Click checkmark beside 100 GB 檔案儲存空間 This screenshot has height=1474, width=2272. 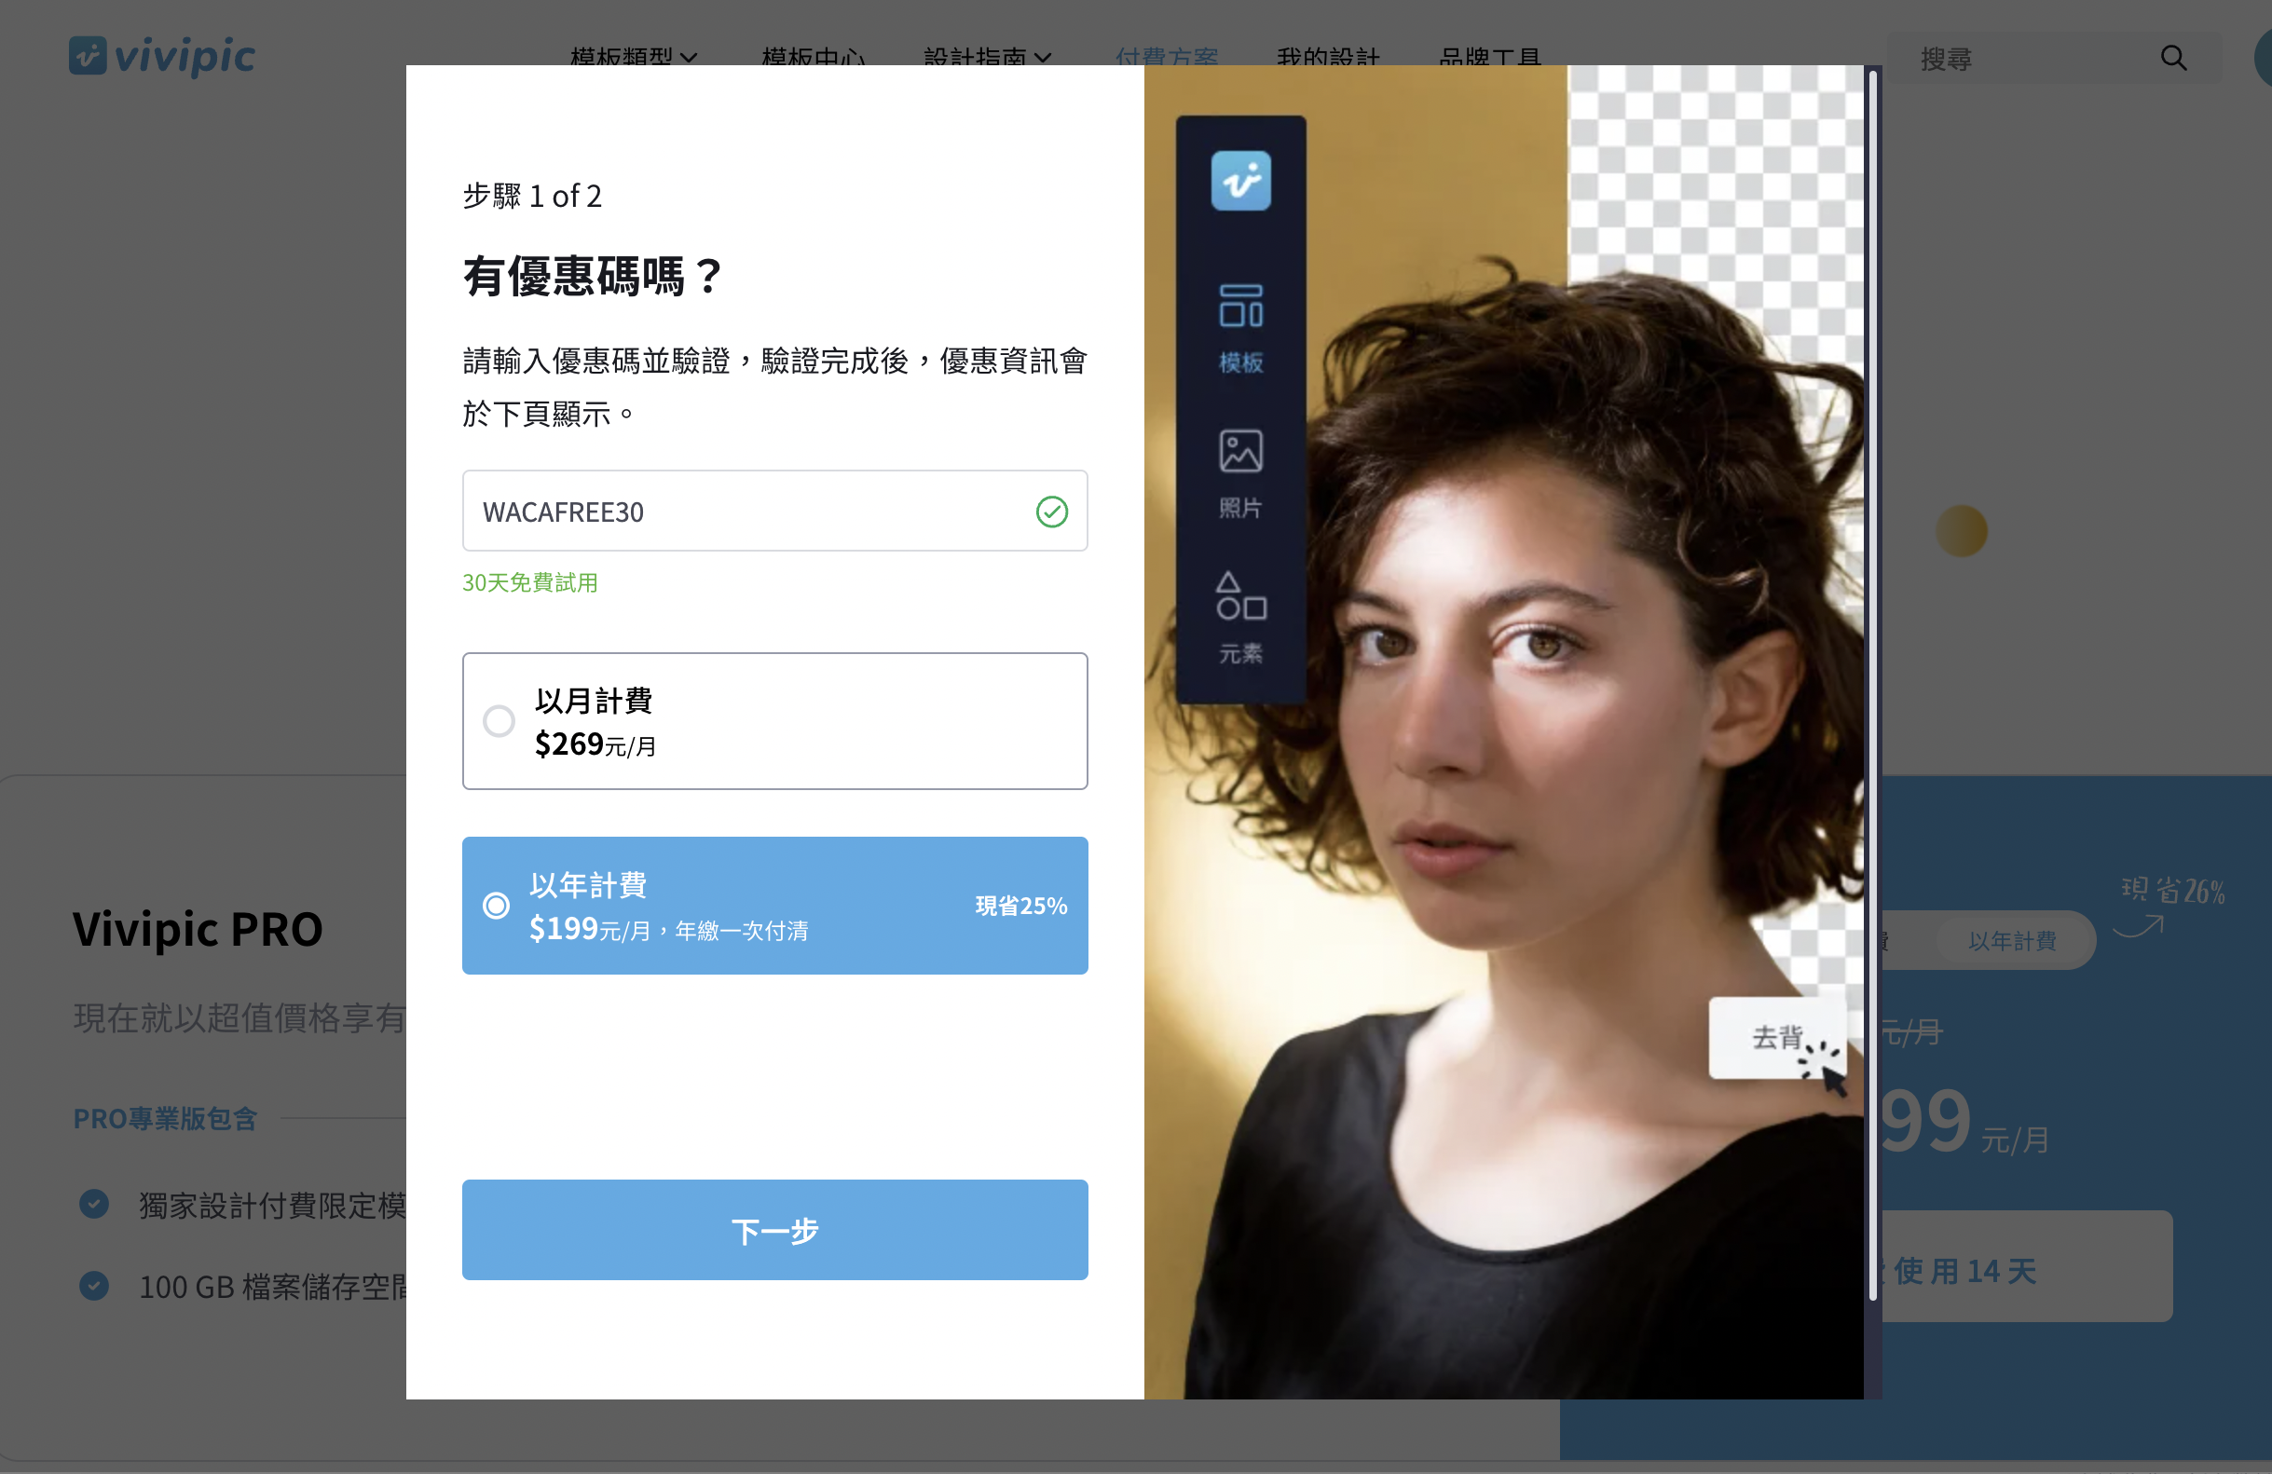click(x=94, y=1286)
